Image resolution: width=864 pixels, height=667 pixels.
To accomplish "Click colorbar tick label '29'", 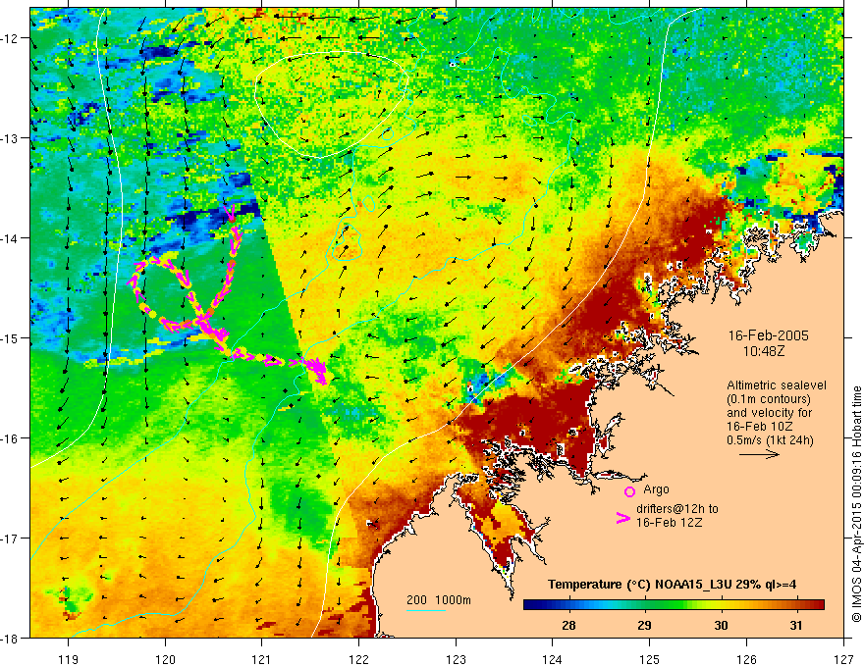I will 644,625.
